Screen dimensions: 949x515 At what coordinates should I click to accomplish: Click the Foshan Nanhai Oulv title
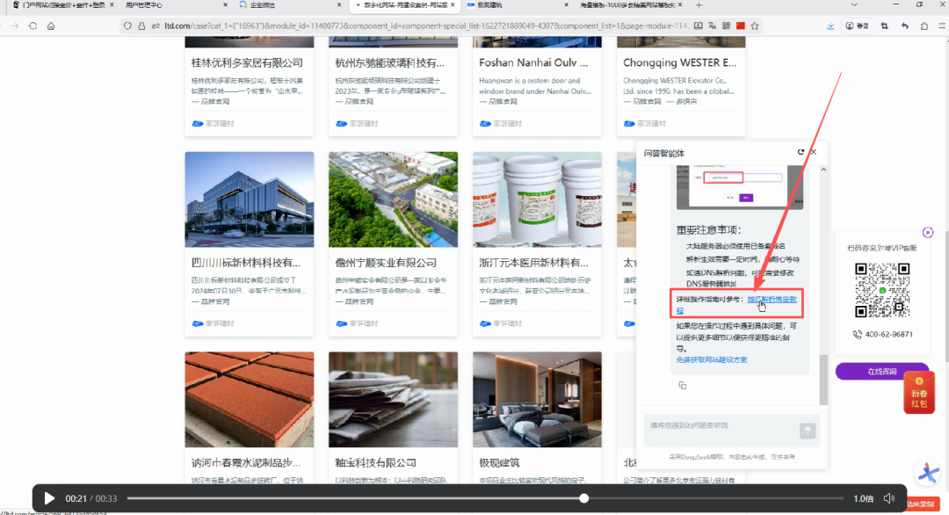click(533, 63)
